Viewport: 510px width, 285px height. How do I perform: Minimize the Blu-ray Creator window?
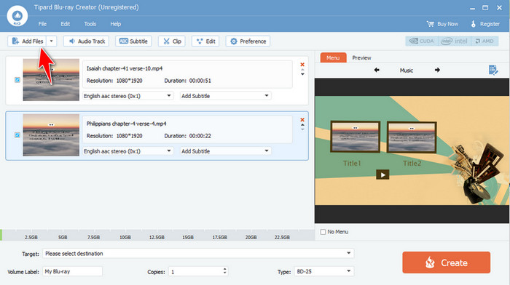(472, 8)
